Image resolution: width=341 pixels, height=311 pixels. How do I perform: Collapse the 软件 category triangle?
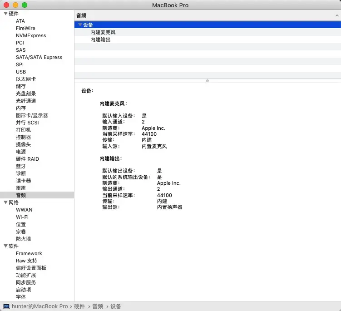click(x=5, y=246)
